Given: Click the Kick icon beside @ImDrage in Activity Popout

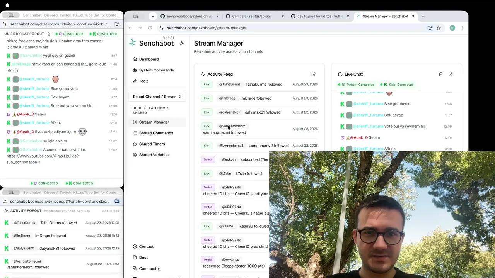Looking at the screenshot, I should 7,236.
